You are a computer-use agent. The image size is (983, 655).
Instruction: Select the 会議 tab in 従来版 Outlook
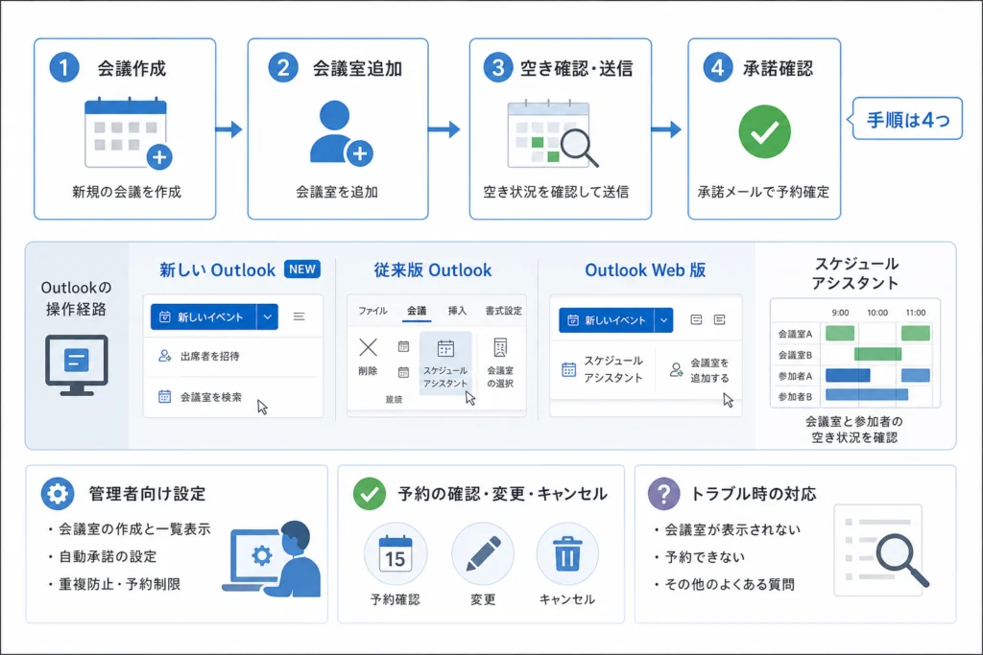point(417,311)
